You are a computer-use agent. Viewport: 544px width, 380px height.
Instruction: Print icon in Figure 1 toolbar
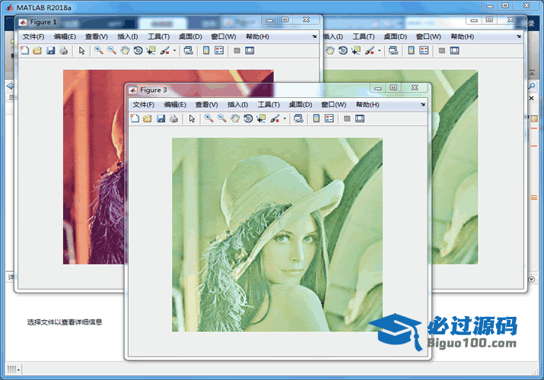(x=63, y=51)
